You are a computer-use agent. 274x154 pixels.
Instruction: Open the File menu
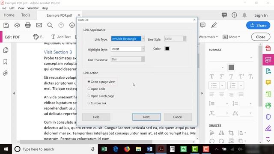pos(4,8)
